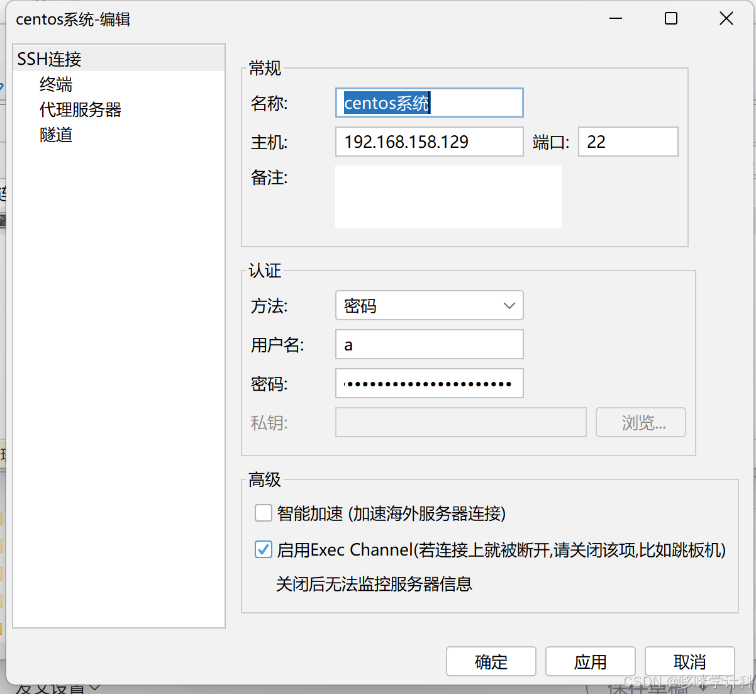Click the 密码 password field
Image resolution: width=756 pixels, height=694 pixels.
(430, 383)
